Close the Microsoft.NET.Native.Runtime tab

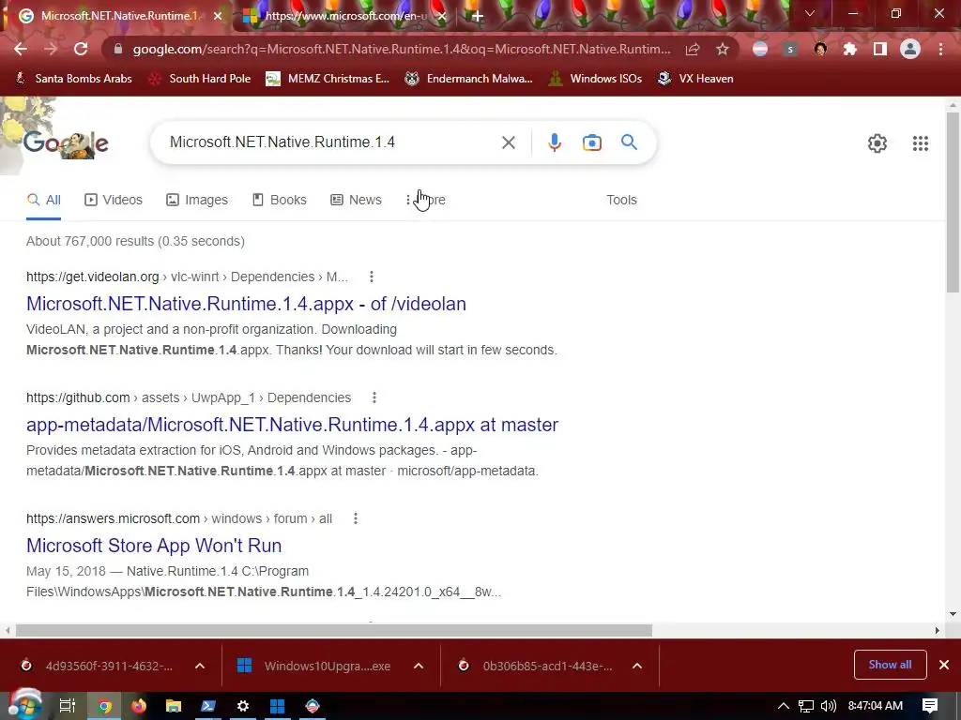[218, 16]
